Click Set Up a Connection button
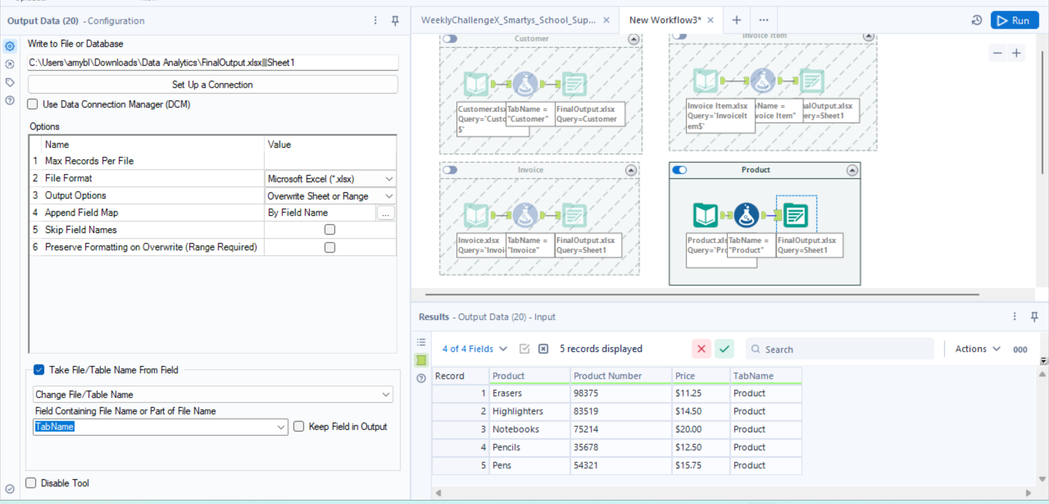The height and width of the screenshot is (504, 1049). (213, 85)
